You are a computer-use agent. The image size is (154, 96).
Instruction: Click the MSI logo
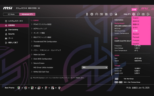point(8,8)
